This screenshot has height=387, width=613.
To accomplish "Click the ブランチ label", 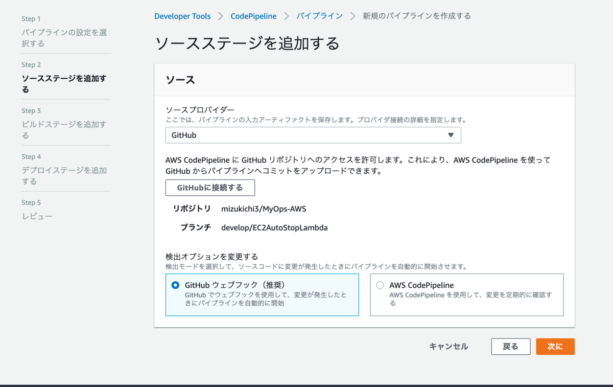I will 196,227.
